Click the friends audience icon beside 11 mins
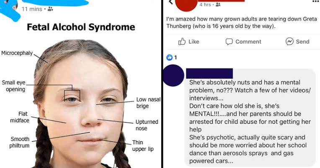320x168 pixels. 50,9
